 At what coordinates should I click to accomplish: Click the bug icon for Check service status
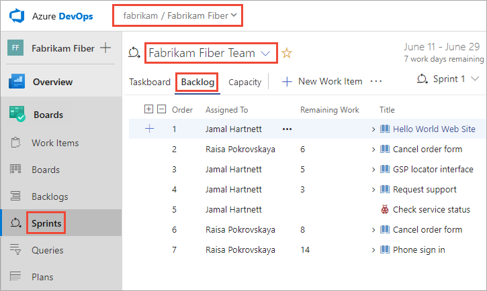[385, 210]
